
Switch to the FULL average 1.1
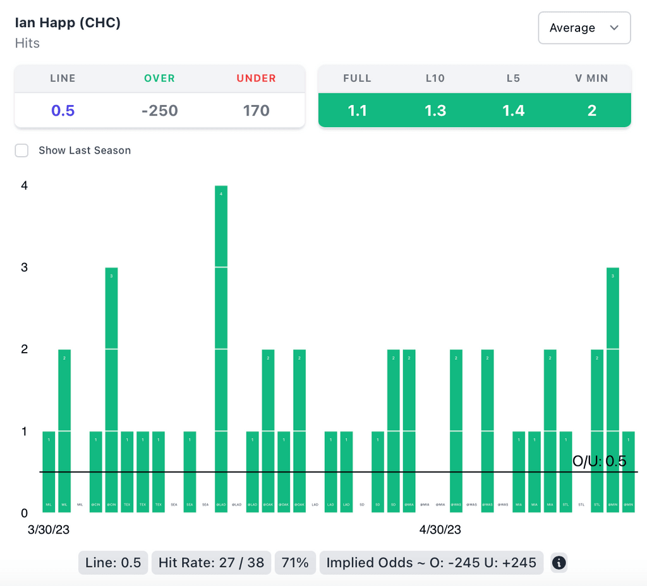pos(358,111)
